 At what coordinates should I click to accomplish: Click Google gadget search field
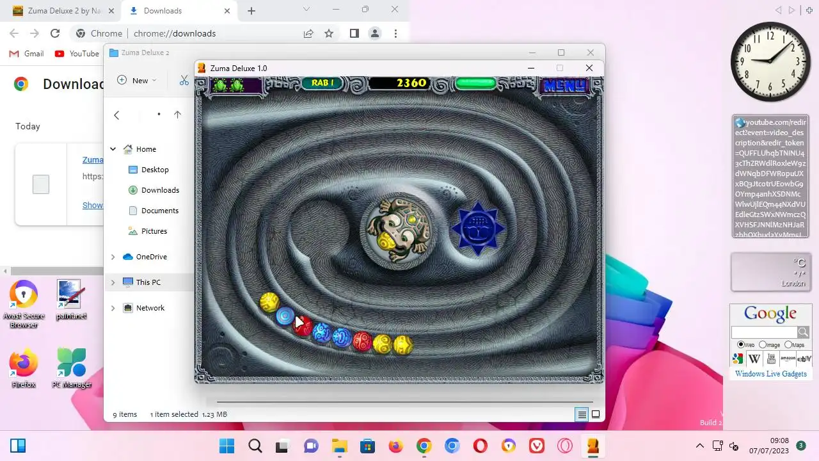(x=764, y=332)
